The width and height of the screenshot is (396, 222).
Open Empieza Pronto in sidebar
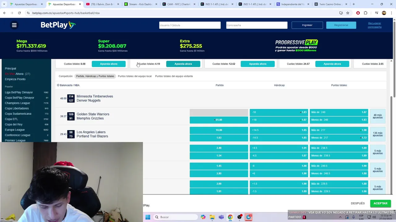pyautogui.click(x=15, y=79)
